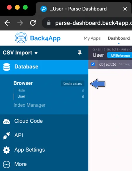Click the browser forward arrow
132x171 pixels.
click(x=20, y=23)
